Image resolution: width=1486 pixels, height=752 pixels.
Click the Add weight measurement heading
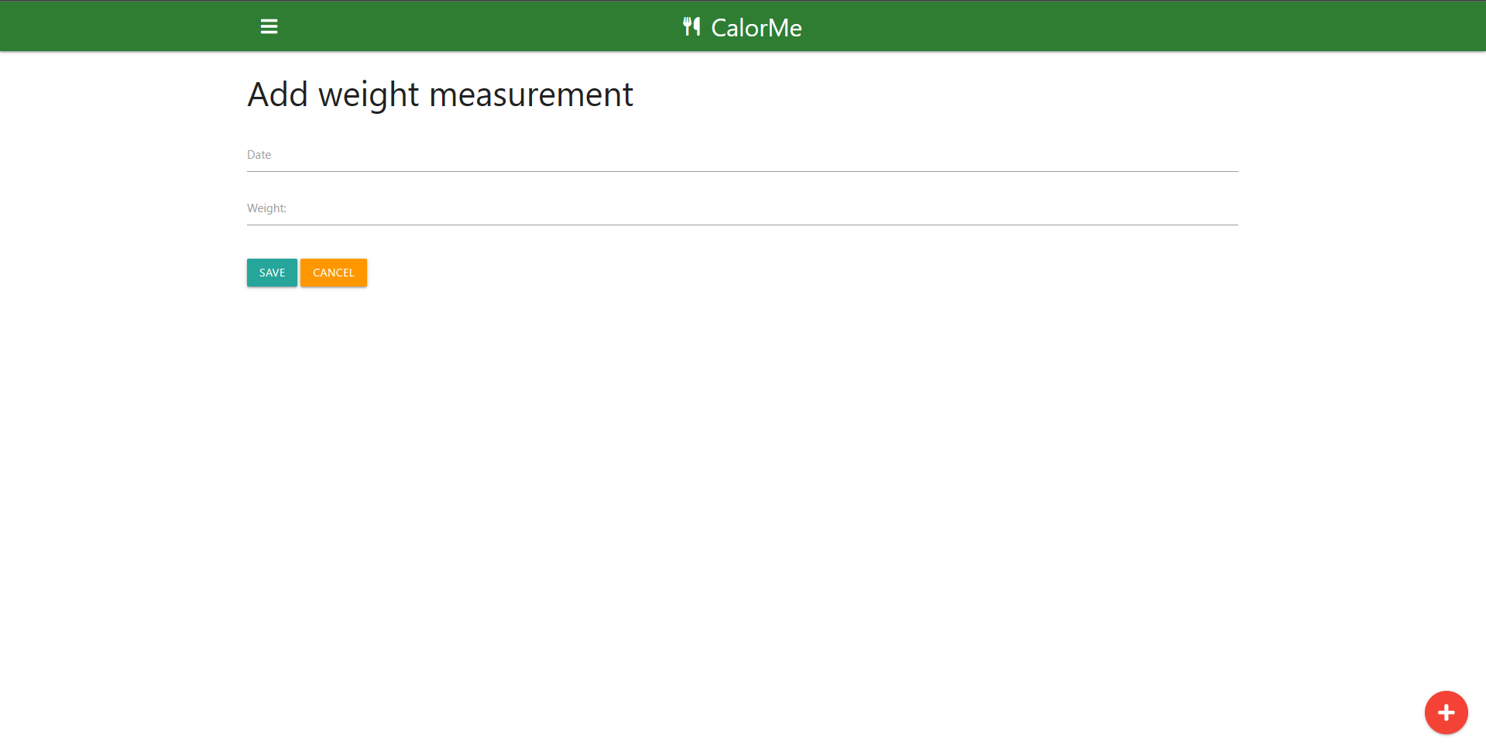click(440, 94)
